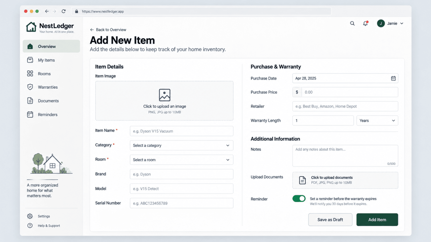Image resolution: width=431 pixels, height=242 pixels.
Task: Expand the Select a category dropdown
Action: (x=182, y=145)
